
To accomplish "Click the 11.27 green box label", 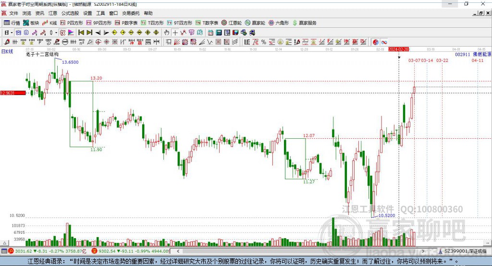I will click(x=309, y=181).
